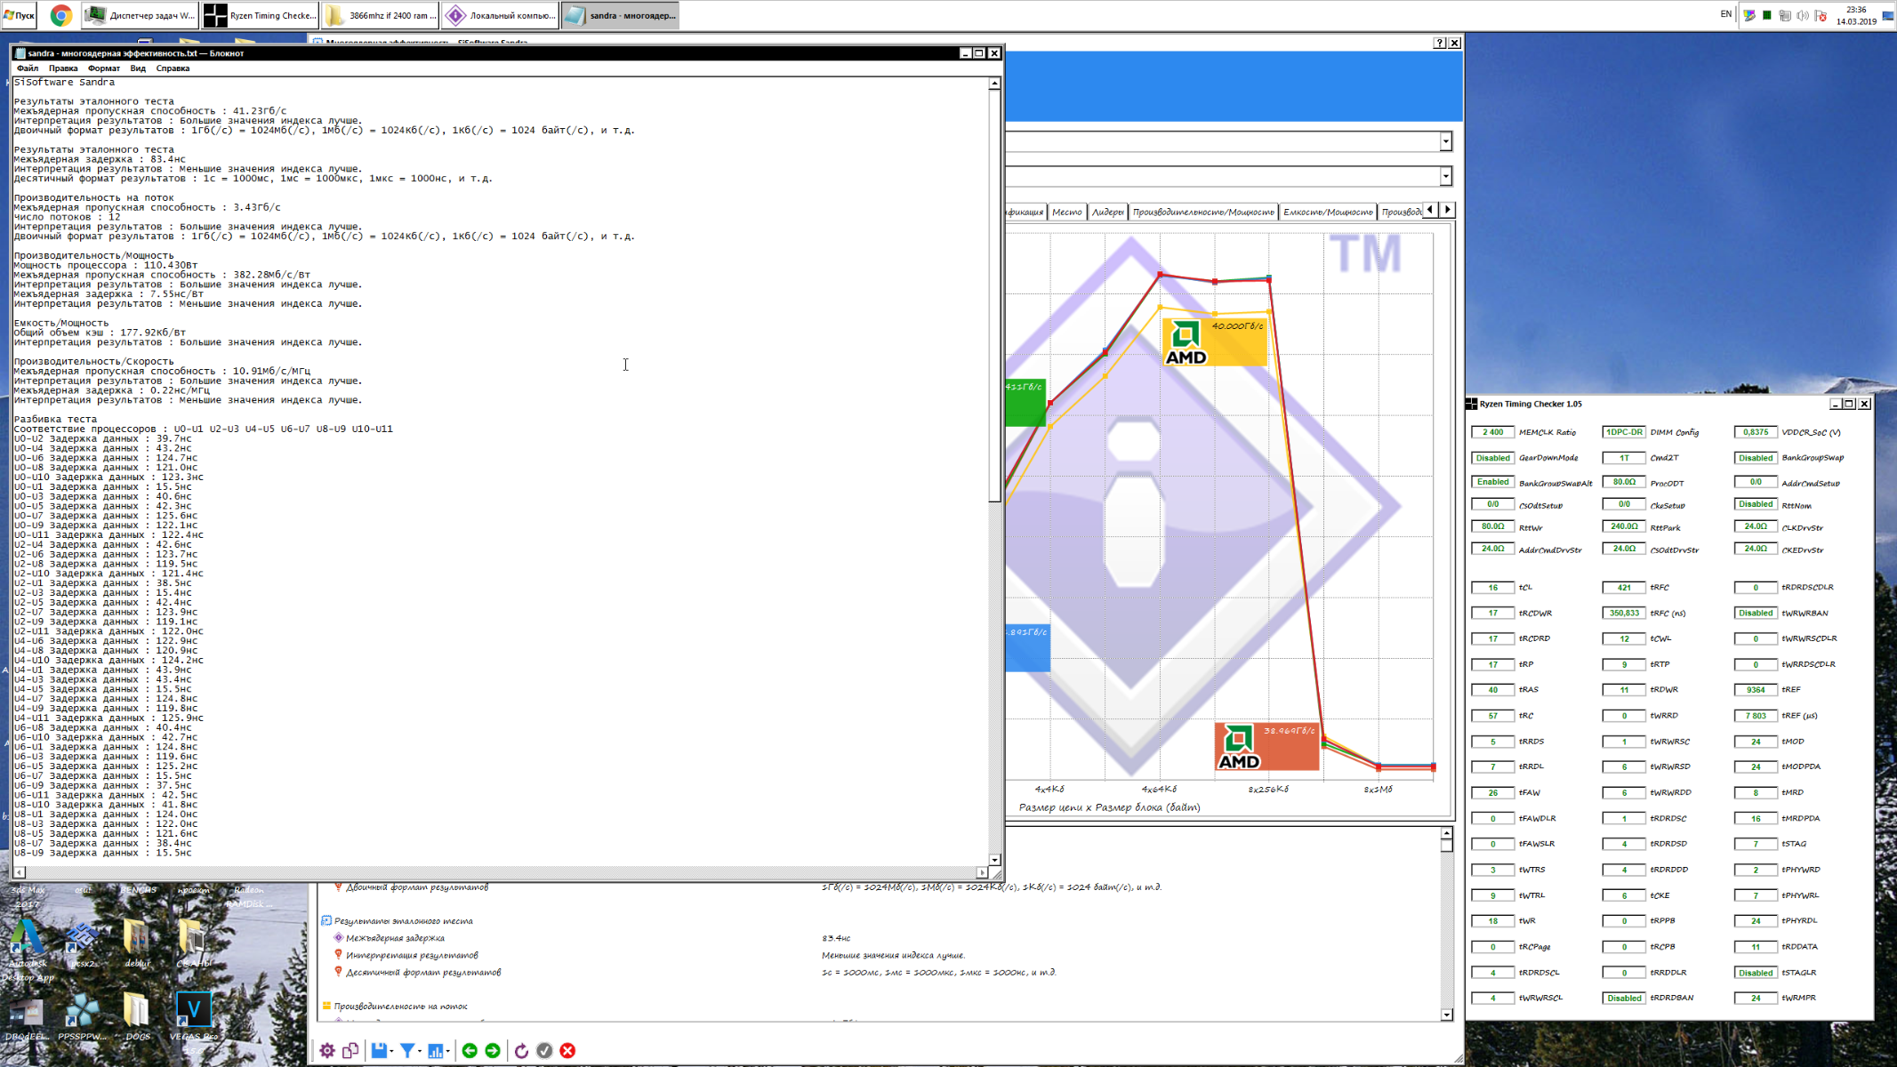Click the blue funnel filter icon
The height and width of the screenshot is (1067, 1897).
tap(407, 1050)
